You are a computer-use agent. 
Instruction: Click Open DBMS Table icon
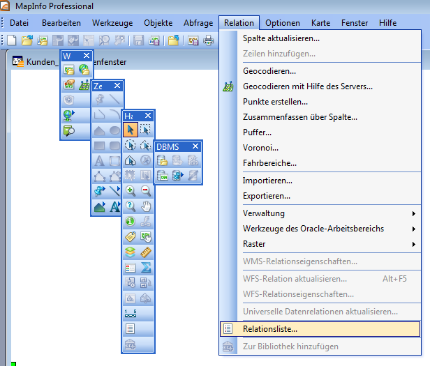point(163,160)
